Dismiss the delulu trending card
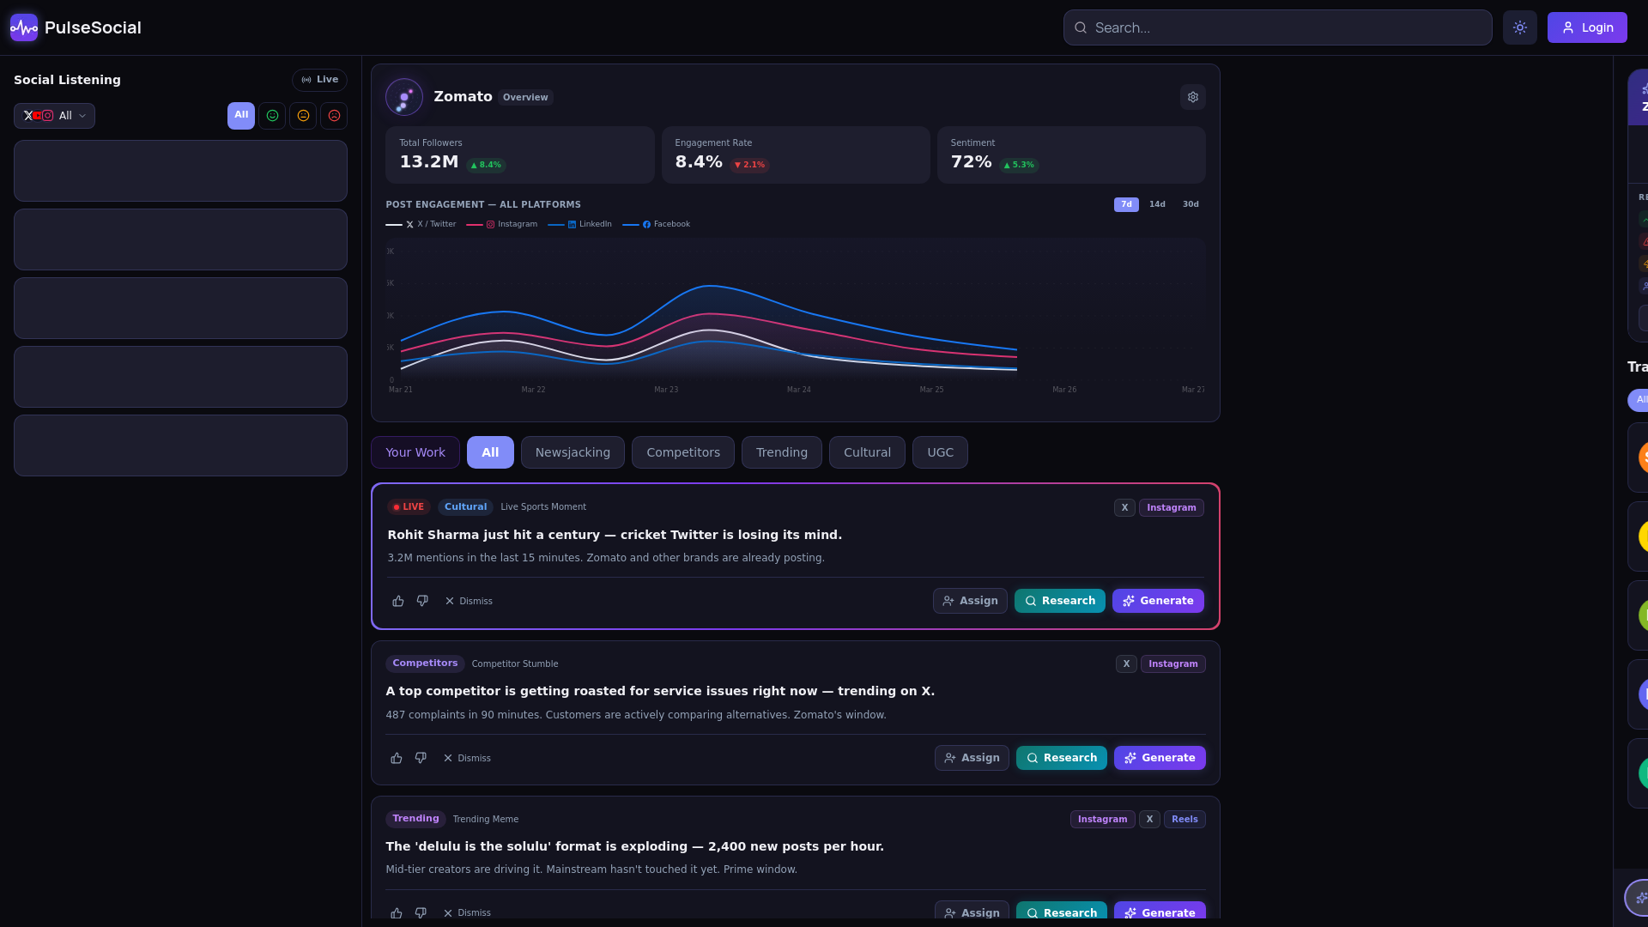 (467, 912)
